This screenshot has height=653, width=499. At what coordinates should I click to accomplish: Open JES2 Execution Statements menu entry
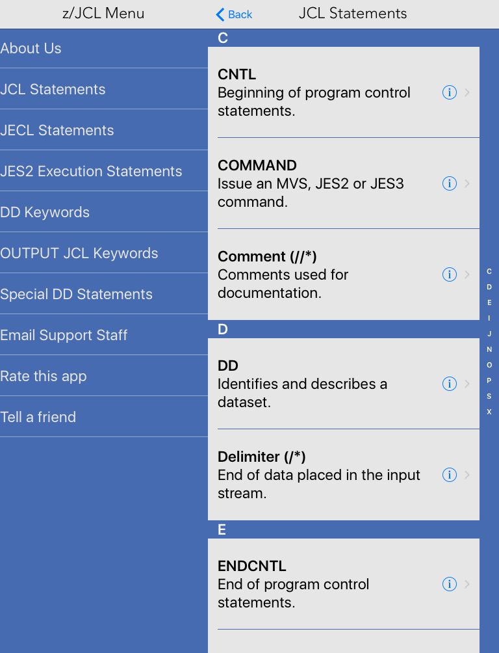pos(91,171)
